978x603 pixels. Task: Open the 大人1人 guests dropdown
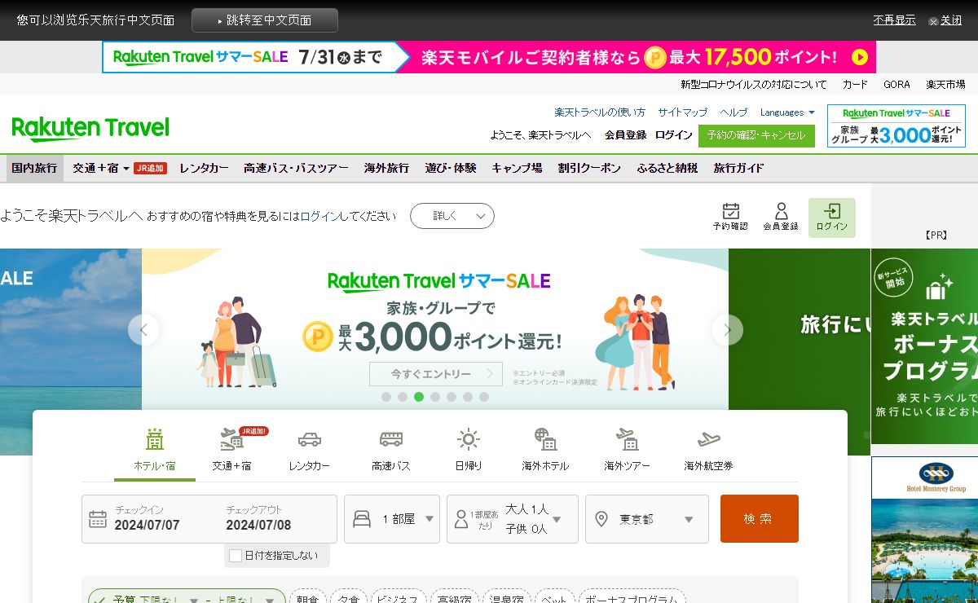pyautogui.click(x=513, y=519)
